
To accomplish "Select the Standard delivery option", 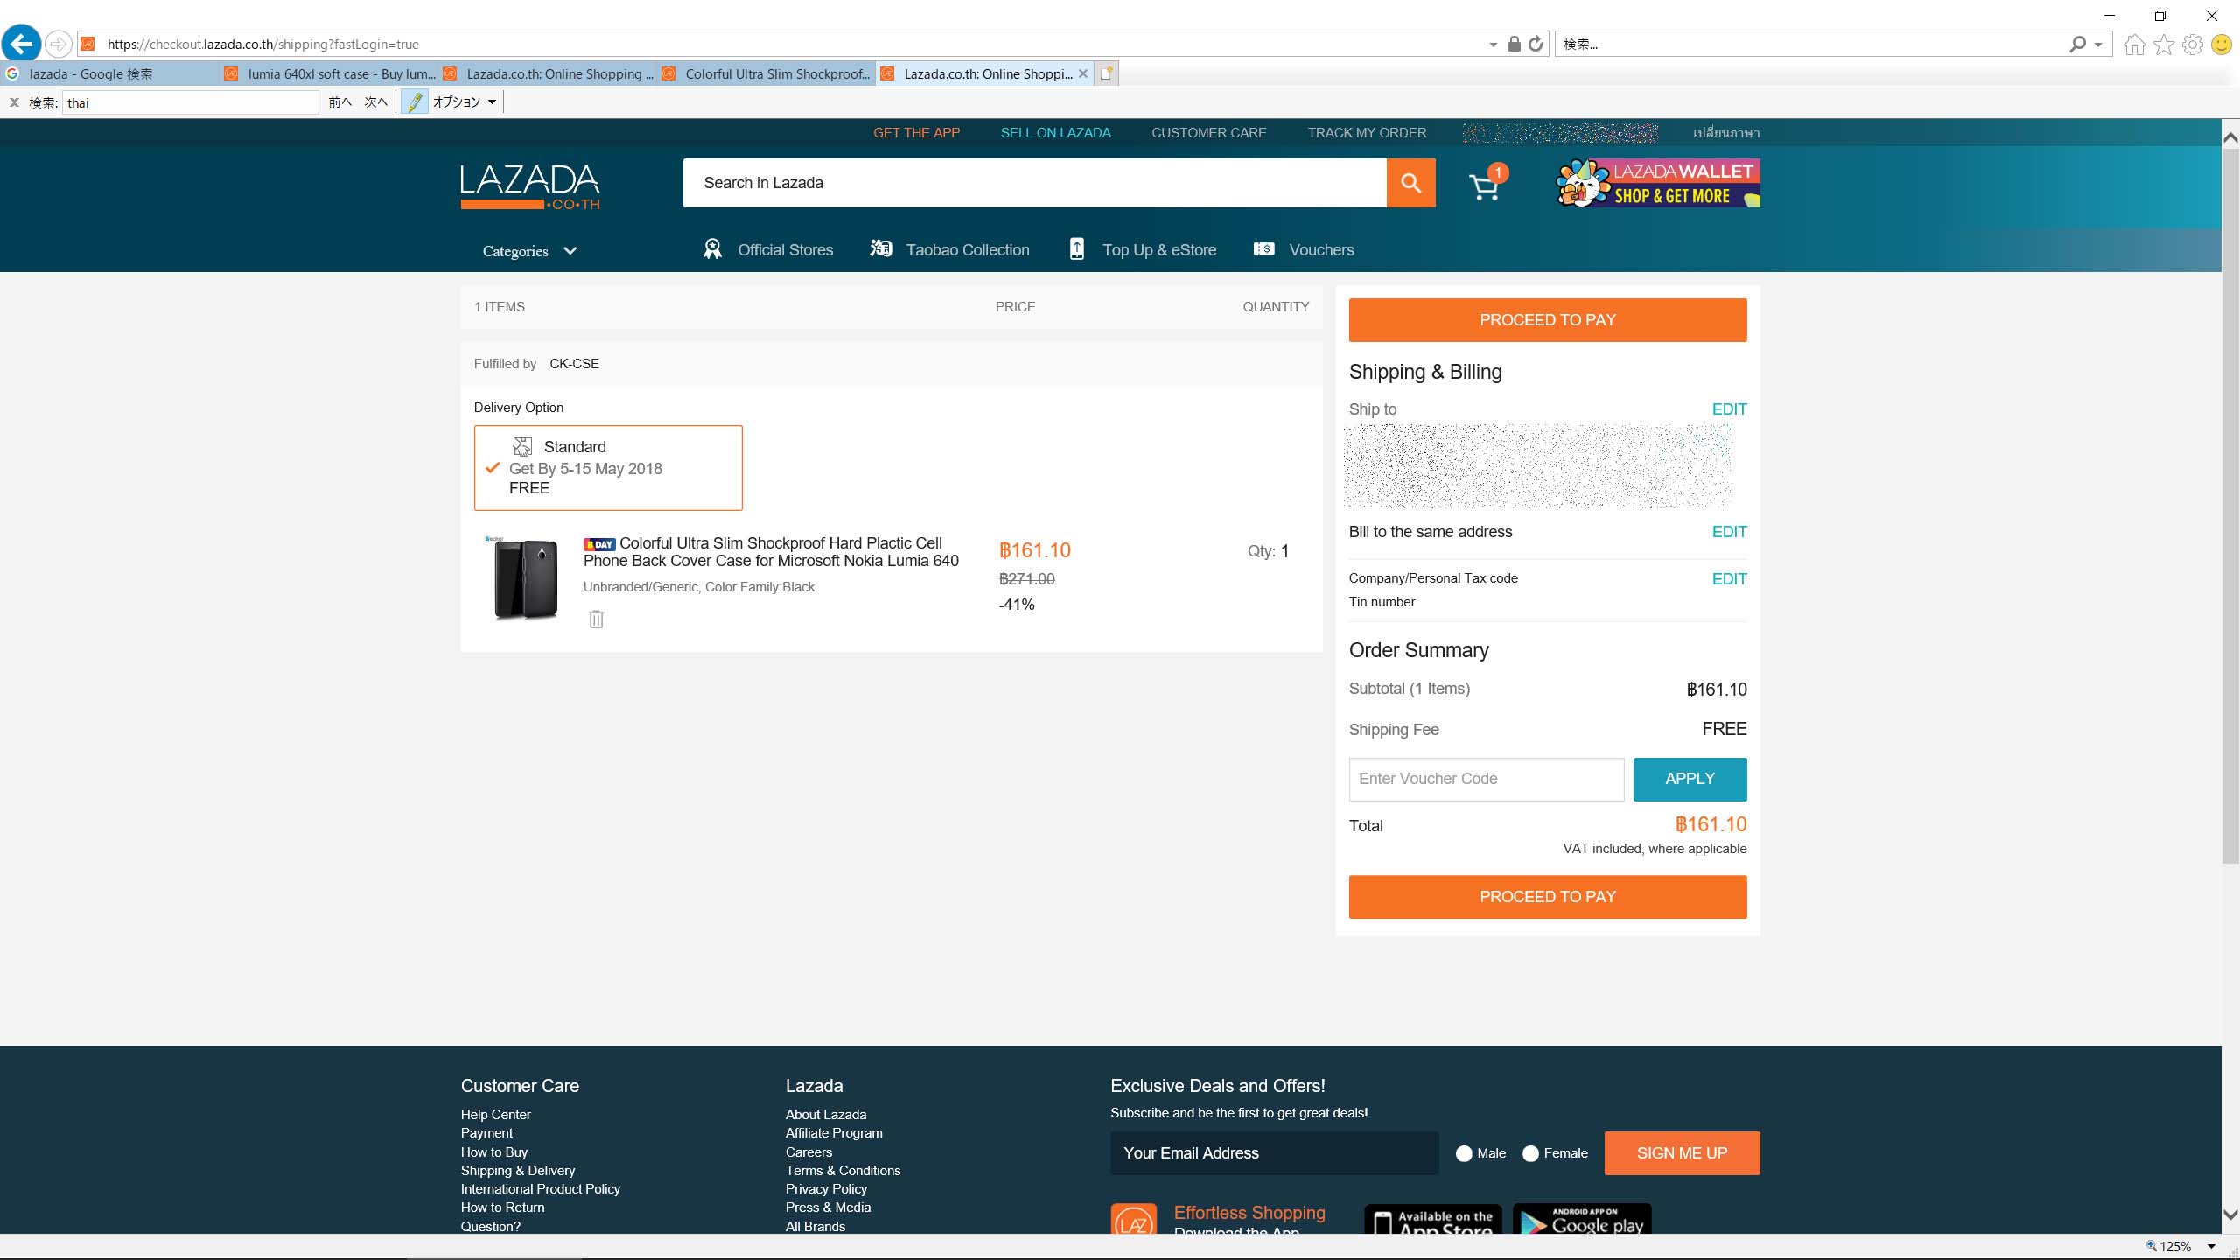I will click(608, 468).
